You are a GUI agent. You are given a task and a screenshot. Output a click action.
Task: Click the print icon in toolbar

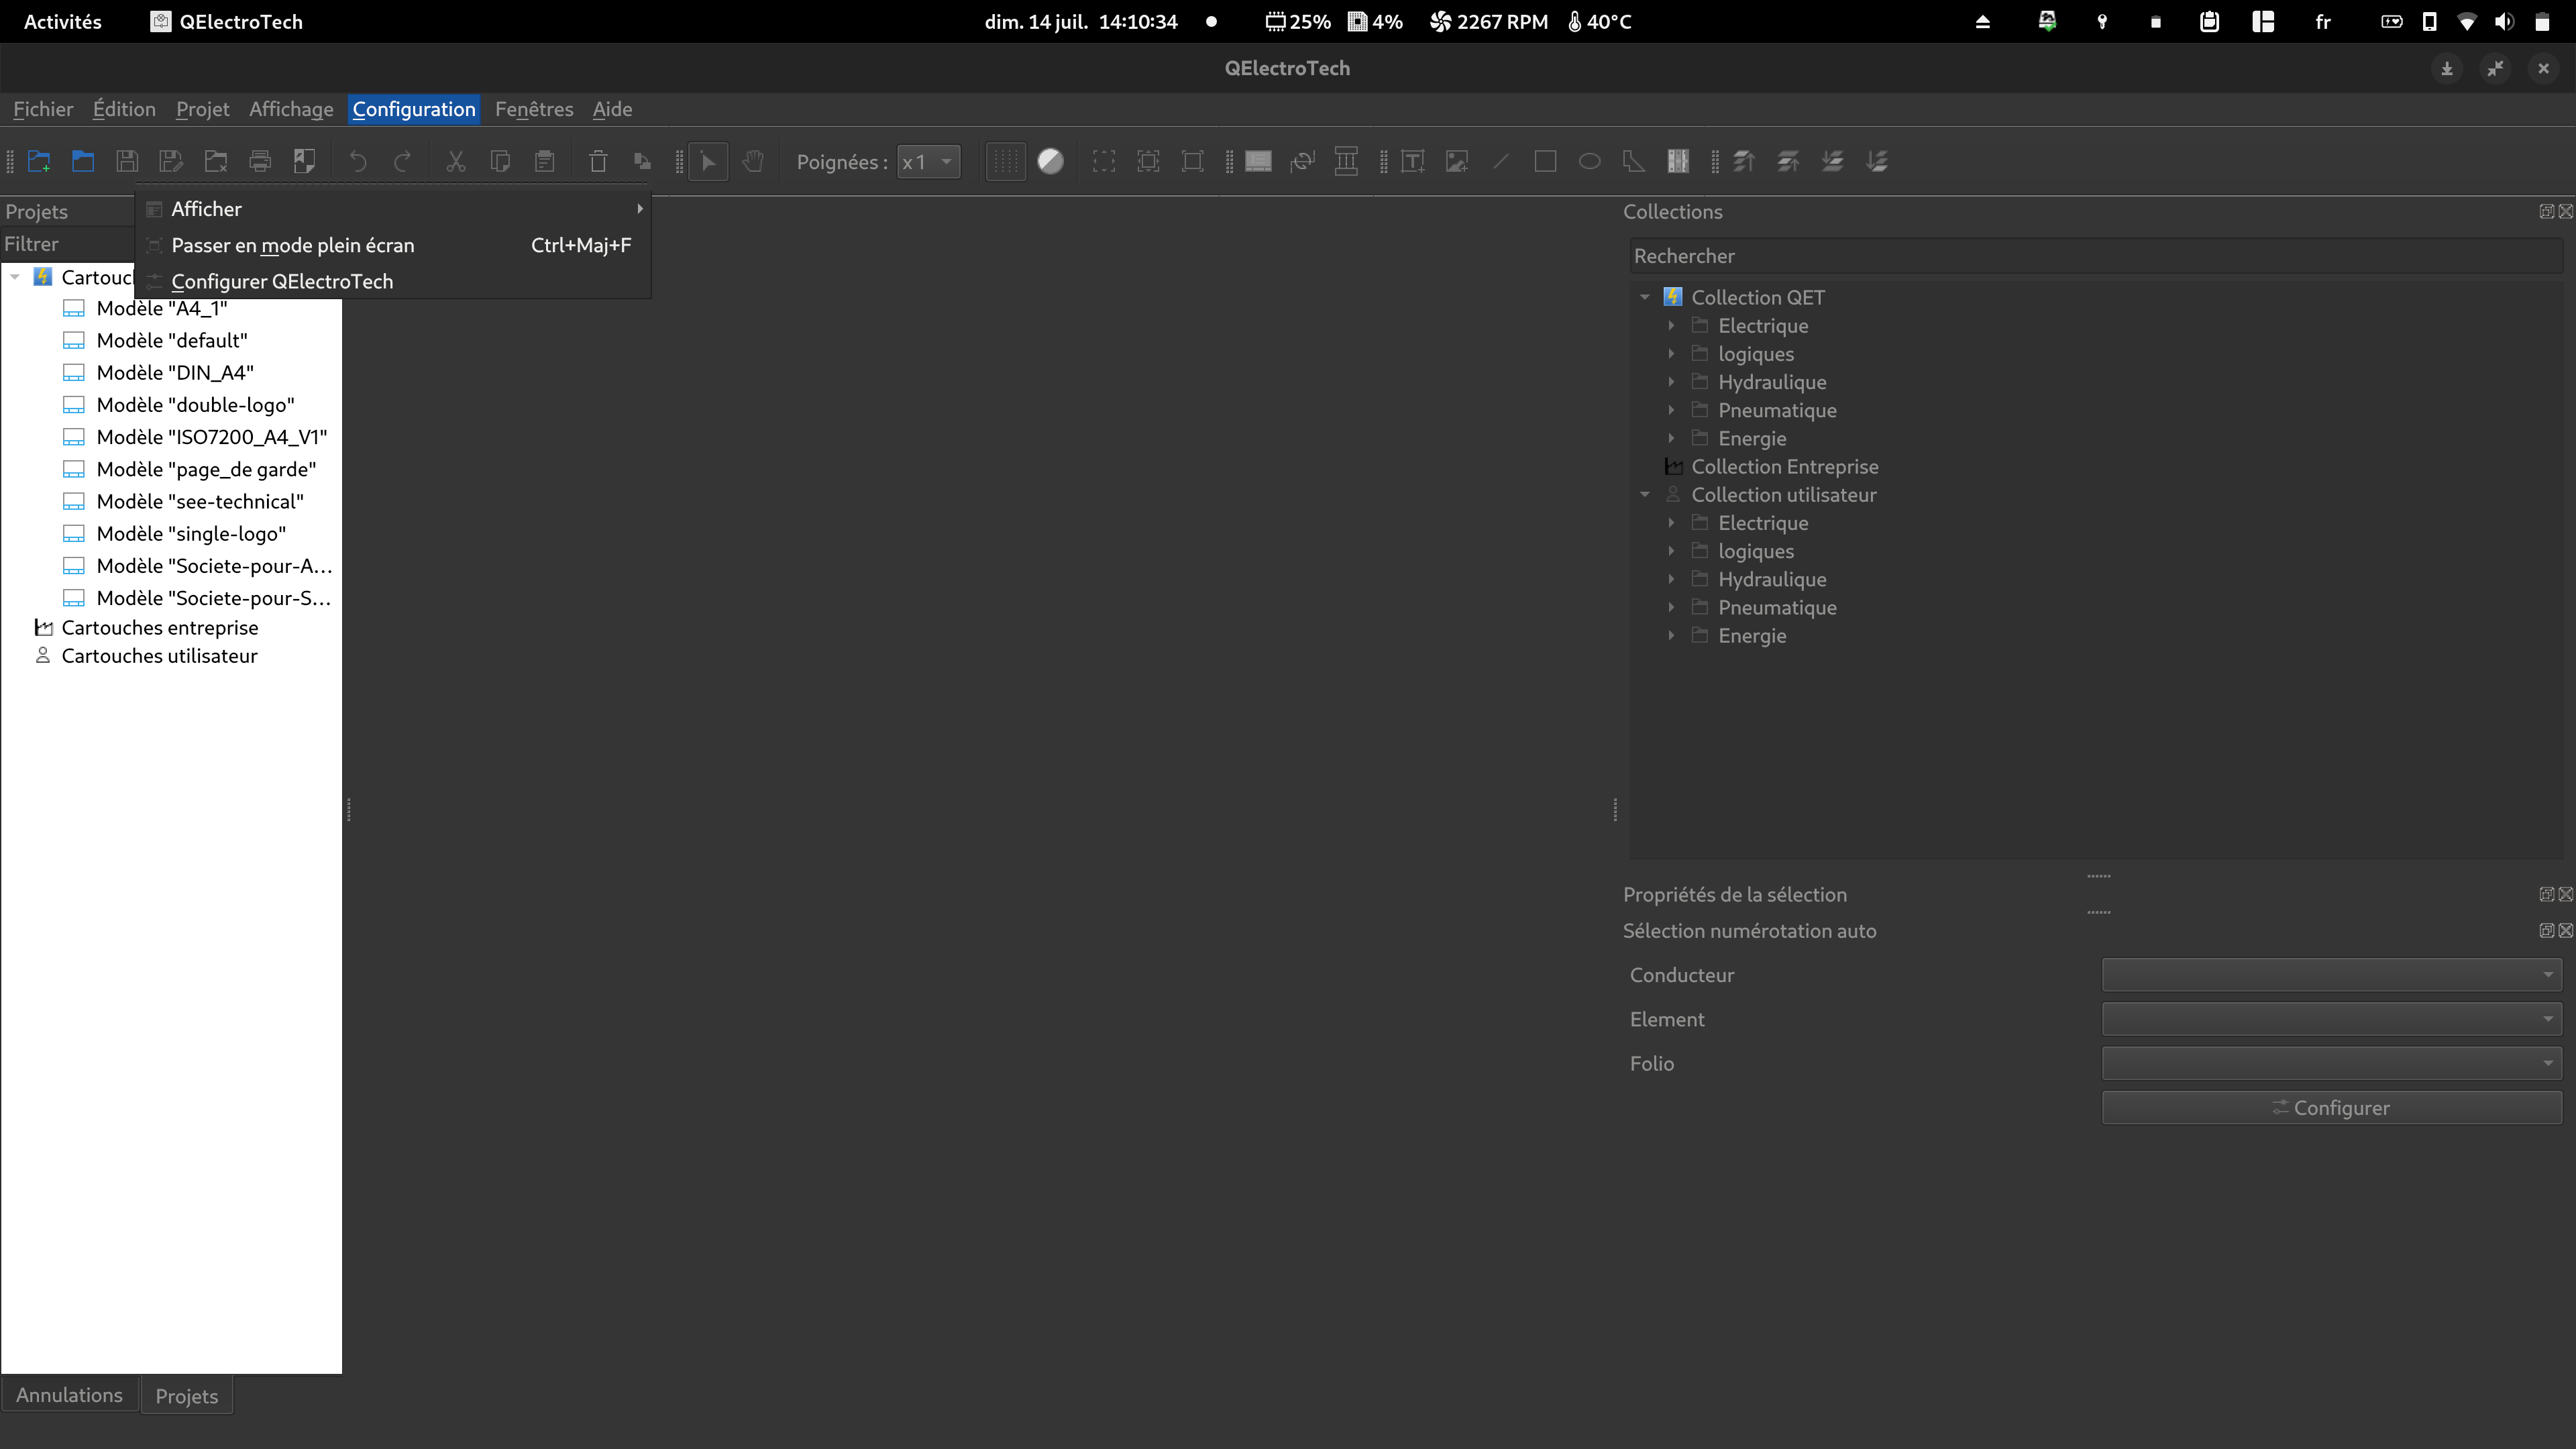pyautogui.click(x=260, y=161)
